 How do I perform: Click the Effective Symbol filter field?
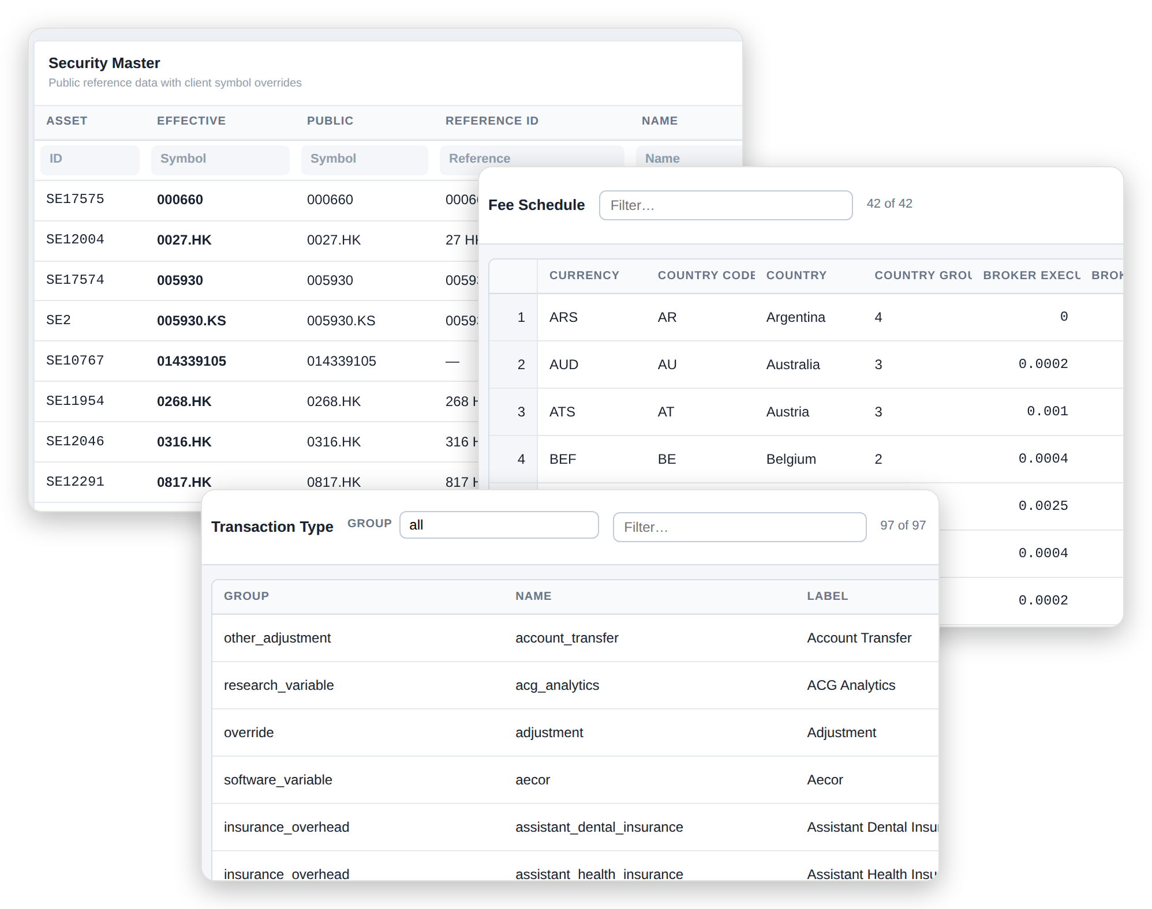[x=220, y=159]
